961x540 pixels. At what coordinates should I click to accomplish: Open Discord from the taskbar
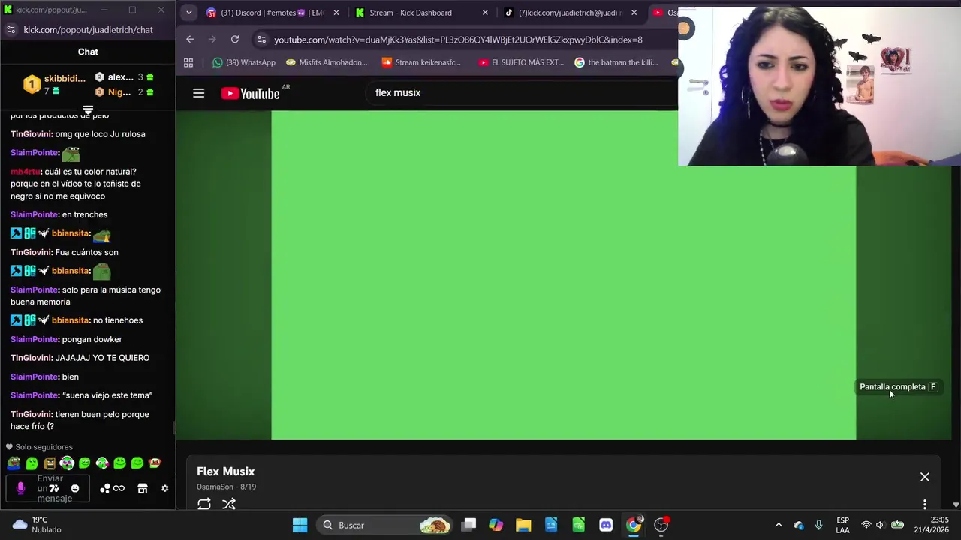click(606, 525)
